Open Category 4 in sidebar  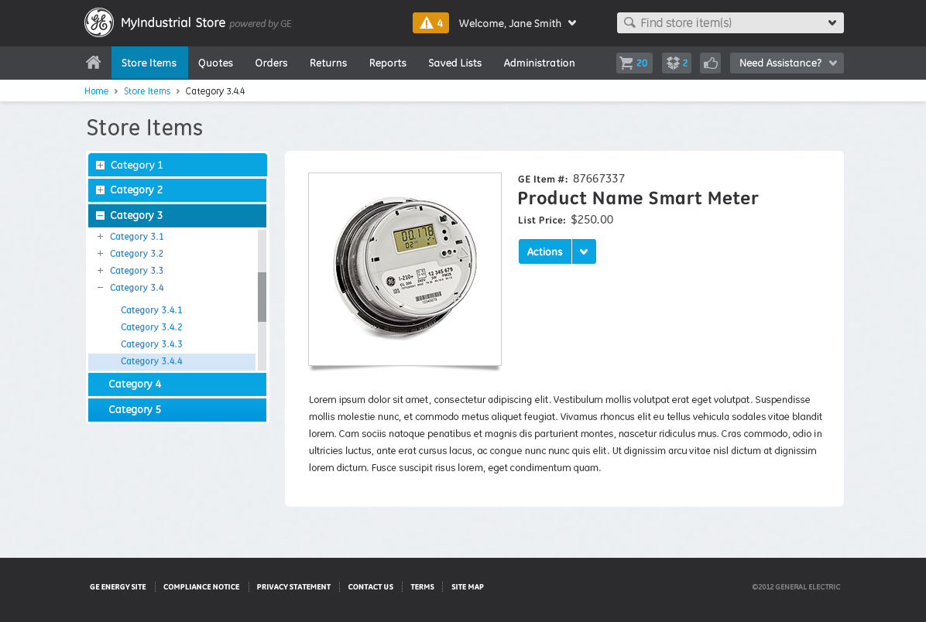177,384
